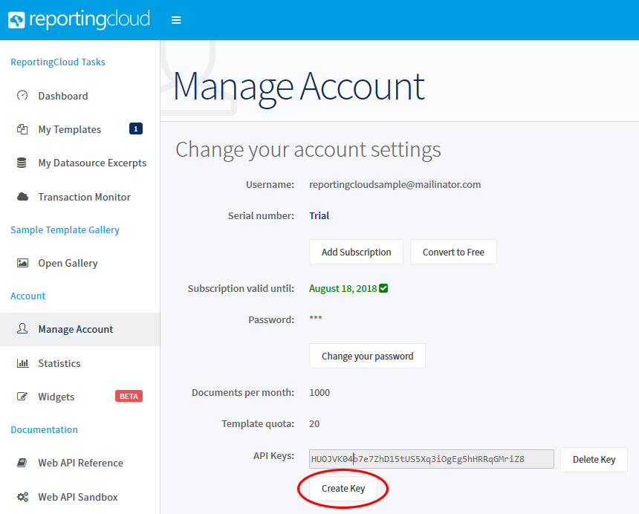
Task: Click Change your password button
Action: tap(367, 356)
